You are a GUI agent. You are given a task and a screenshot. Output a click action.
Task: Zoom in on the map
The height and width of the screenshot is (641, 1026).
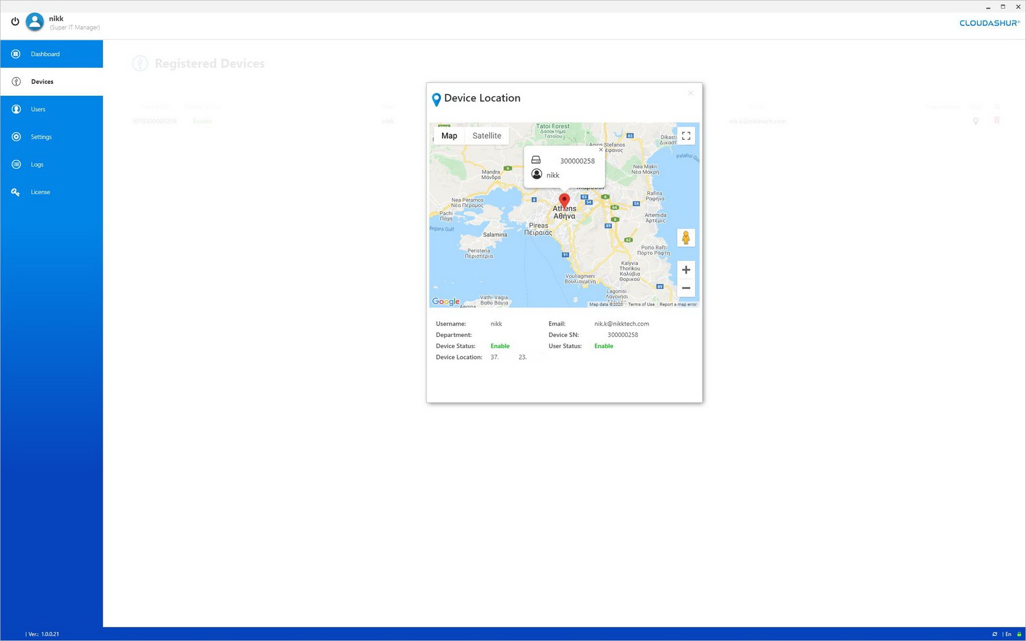point(686,270)
